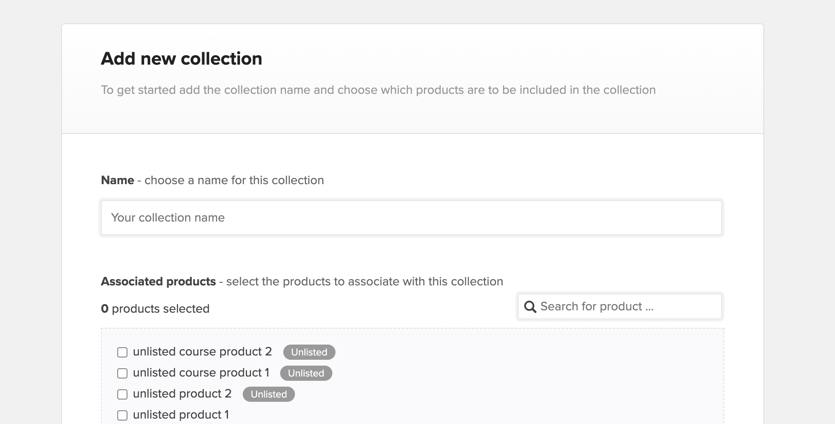Click the 'Name' field label
Viewport: 835px width, 424px height.
[117, 180]
